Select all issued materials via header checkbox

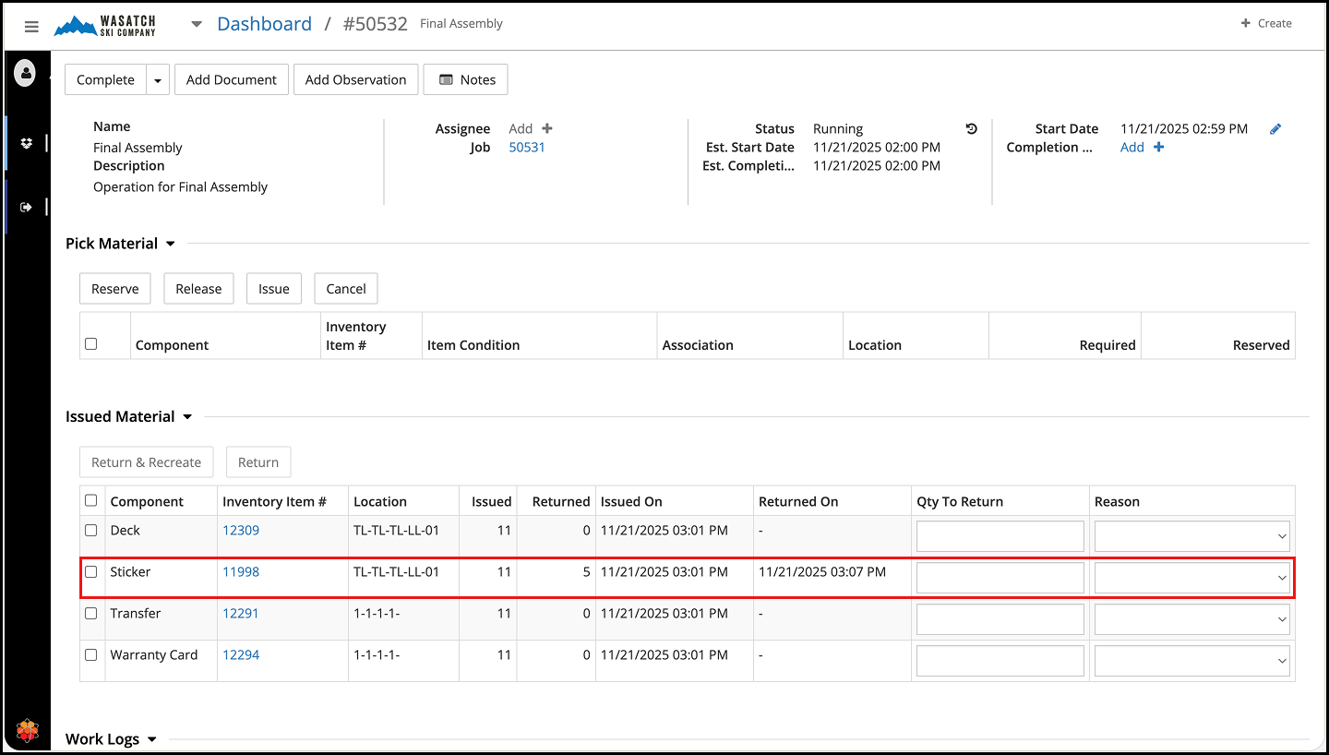90,501
